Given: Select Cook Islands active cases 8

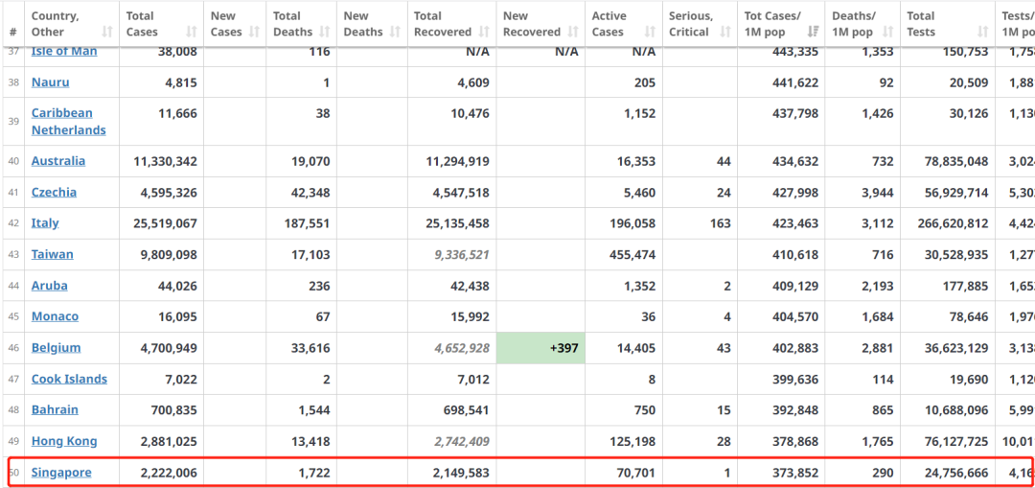Looking at the screenshot, I should [652, 379].
